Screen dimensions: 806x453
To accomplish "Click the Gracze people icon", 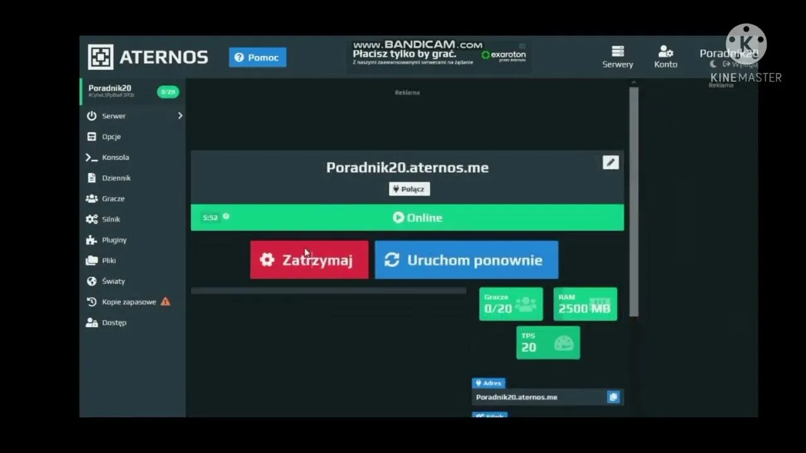I will click(x=92, y=198).
